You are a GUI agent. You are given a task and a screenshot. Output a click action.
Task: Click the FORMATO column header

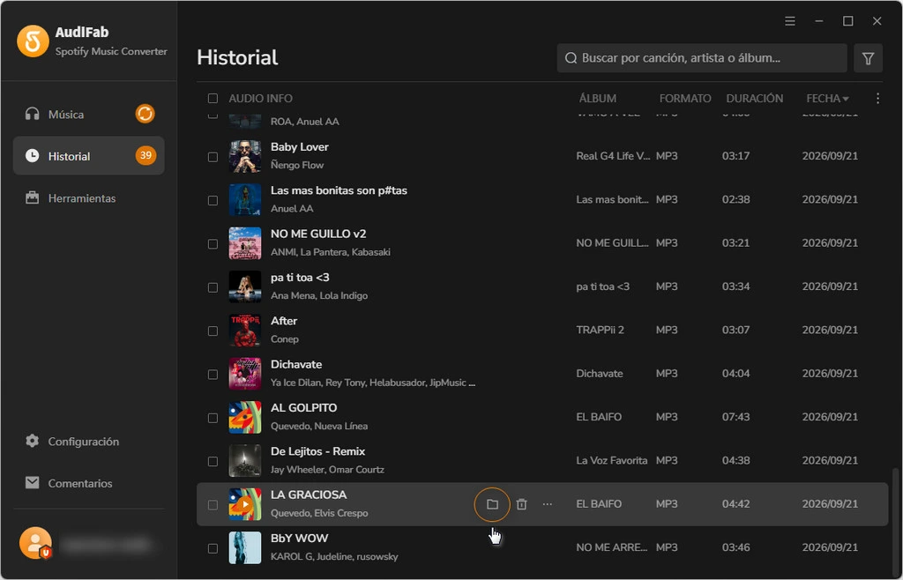coord(684,99)
